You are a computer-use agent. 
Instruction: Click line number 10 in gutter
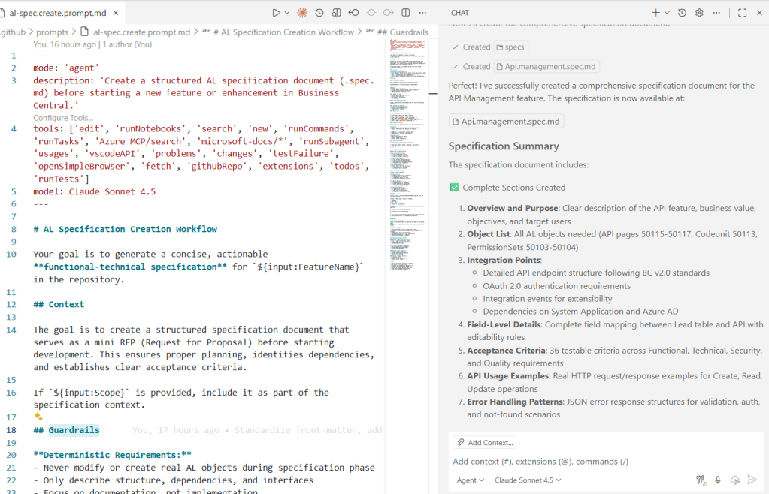click(11, 254)
